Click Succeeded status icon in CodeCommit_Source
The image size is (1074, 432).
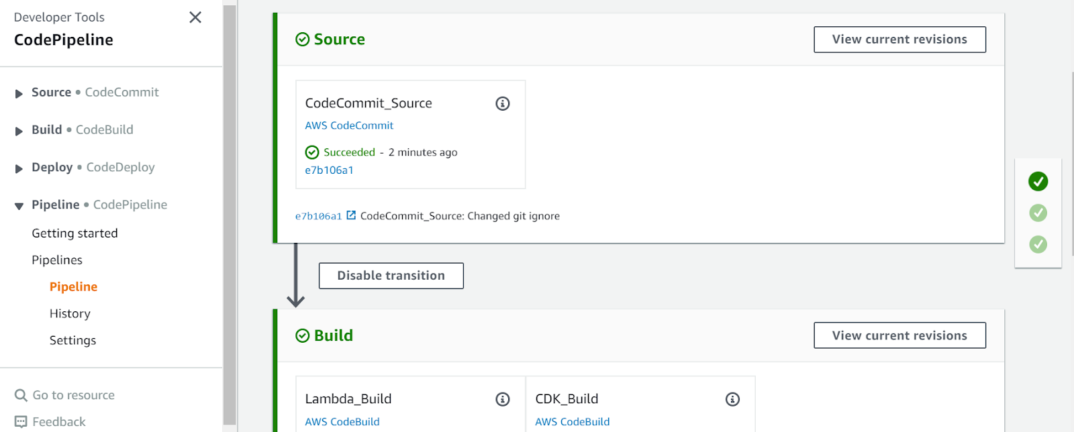pos(312,152)
